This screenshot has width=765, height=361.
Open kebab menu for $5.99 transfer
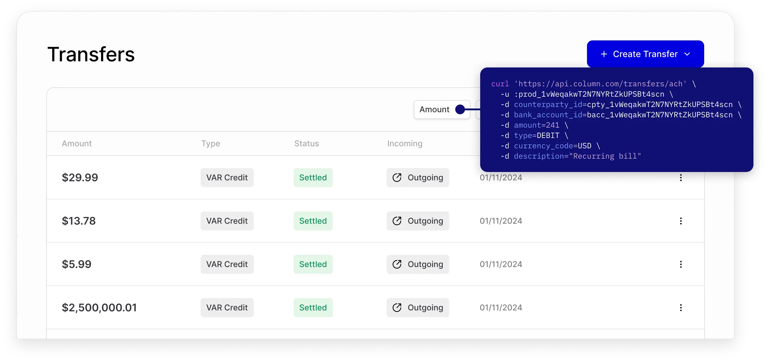(x=681, y=264)
